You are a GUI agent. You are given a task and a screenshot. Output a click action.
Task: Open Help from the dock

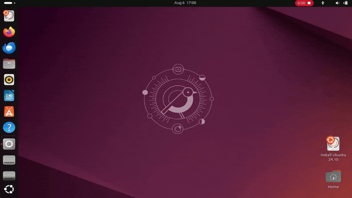(9, 128)
